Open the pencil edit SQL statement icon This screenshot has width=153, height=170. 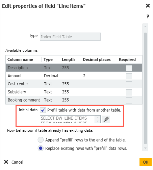[106, 119]
